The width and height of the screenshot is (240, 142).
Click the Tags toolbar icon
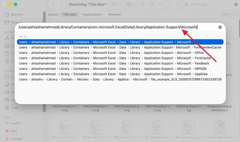click(x=152, y=5)
